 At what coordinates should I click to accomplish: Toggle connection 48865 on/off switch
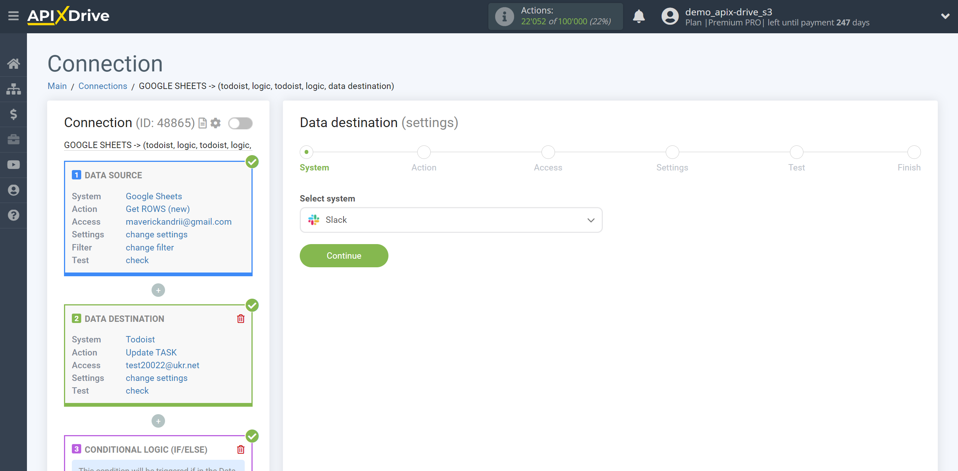tap(240, 123)
